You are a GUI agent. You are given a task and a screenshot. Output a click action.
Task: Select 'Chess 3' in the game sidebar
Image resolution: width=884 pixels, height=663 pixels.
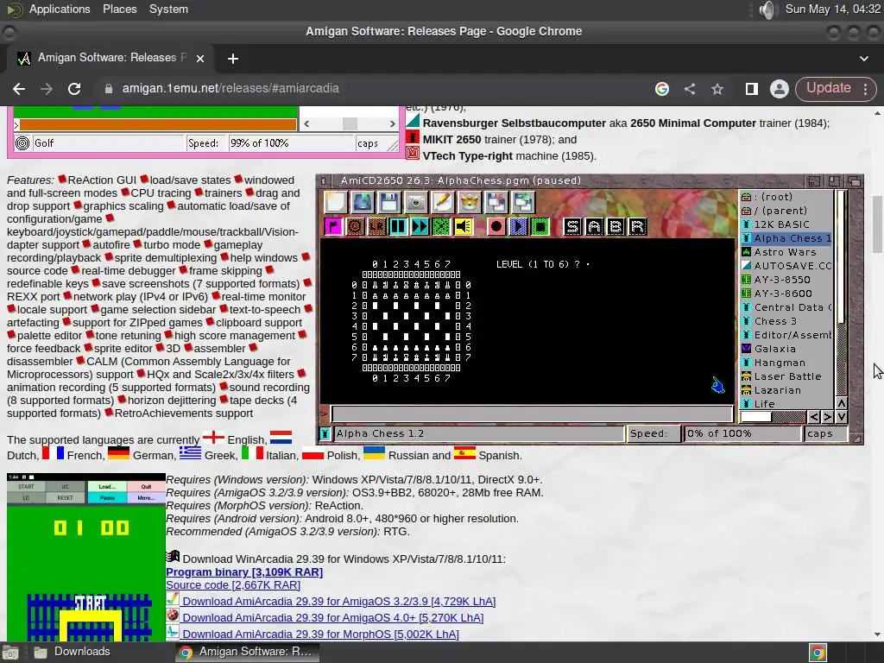click(x=786, y=321)
